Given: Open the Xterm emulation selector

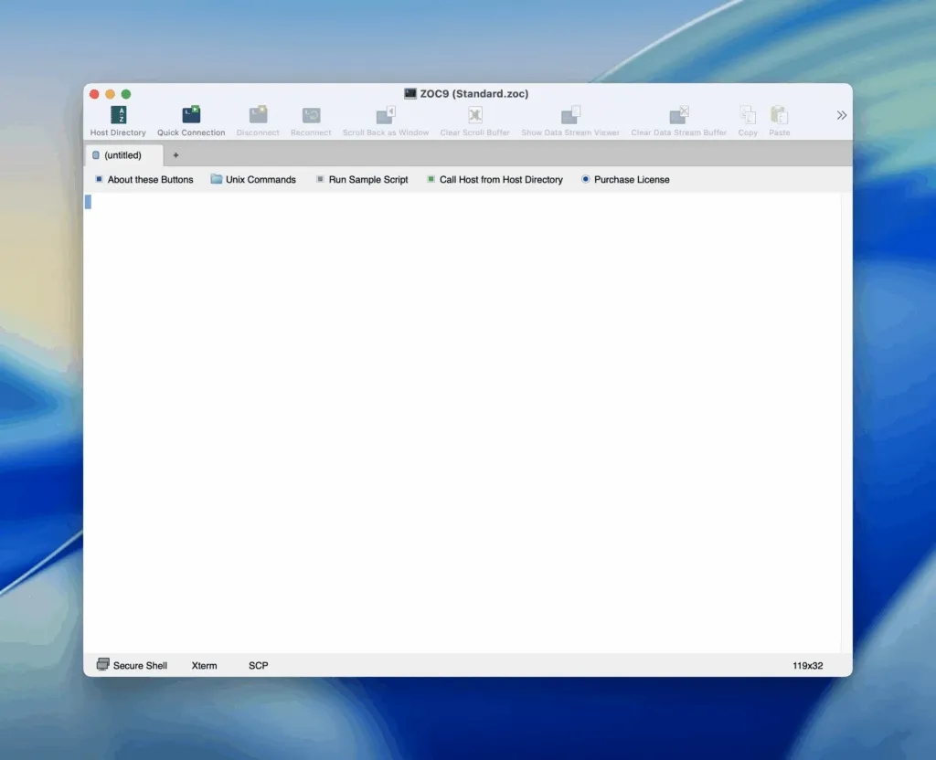Looking at the screenshot, I should [x=204, y=665].
